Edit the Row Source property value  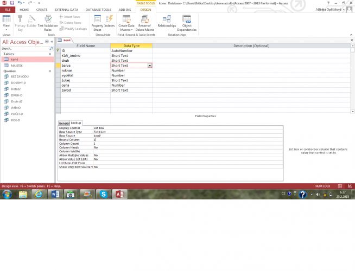coord(188,136)
